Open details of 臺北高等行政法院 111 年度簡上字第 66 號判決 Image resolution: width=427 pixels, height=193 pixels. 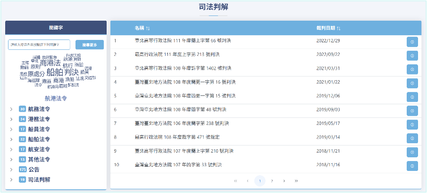pos(412,42)
